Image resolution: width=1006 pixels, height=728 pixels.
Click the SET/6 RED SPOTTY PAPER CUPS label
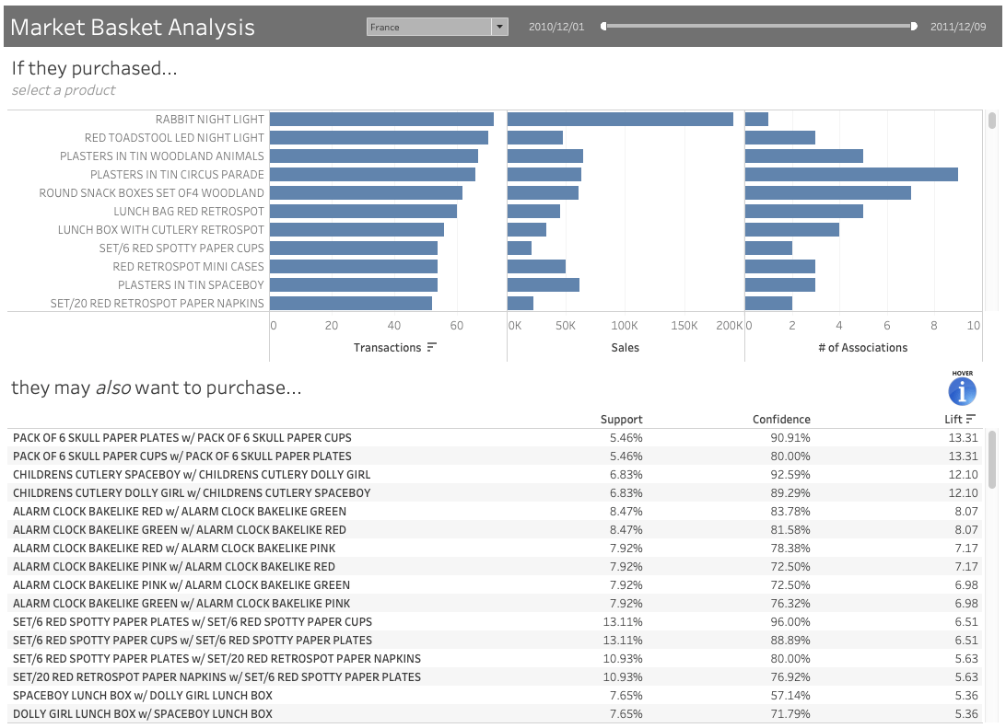[182, 248]
